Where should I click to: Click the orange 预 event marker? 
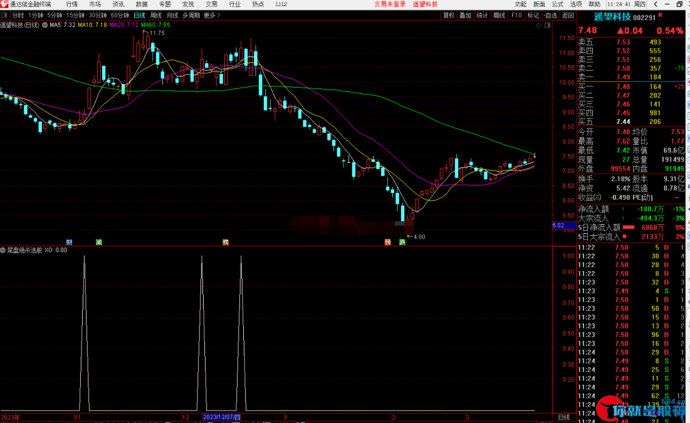(x=388, y=242)
